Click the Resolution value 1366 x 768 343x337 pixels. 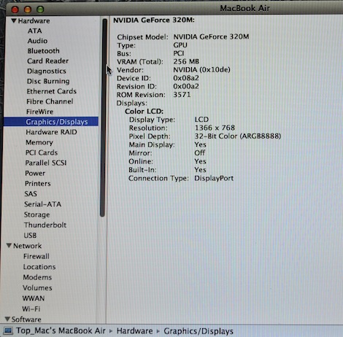coord(215,128)
